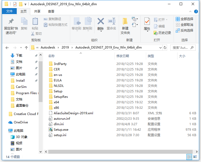Viewport: 201px width, 162px height.
Task: Click Edit (编辑) in the open group
Action: [x=159, y=26]
